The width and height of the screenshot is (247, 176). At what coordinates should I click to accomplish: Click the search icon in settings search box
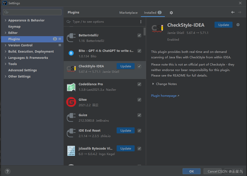(x=6, y=12)
